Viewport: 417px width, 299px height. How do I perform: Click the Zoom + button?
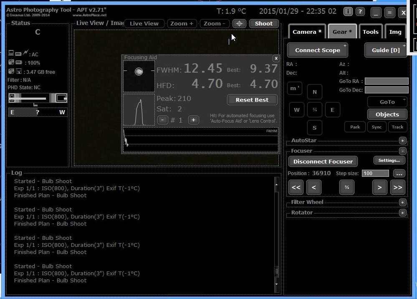pos(182,24)
